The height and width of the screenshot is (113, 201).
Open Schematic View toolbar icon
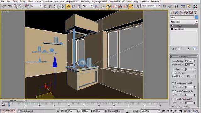pyautogui.click(x=188, y=6)
